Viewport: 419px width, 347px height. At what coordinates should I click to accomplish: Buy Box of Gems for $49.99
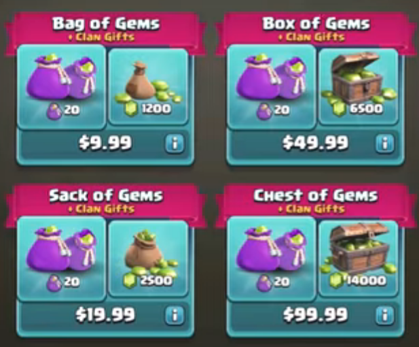[315, 143]
